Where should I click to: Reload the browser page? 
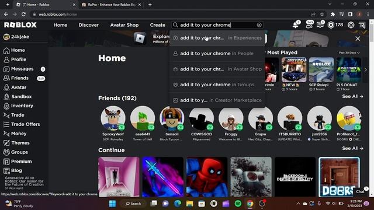tap(23, 14)
